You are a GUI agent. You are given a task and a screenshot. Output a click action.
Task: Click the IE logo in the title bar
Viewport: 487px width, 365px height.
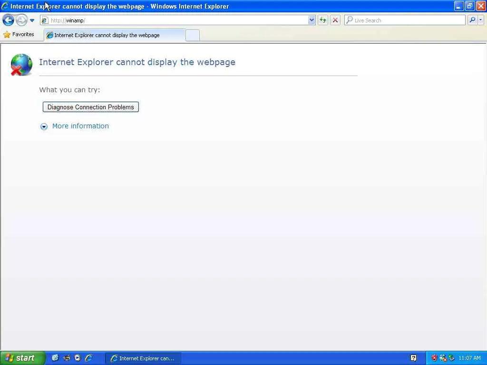tap(5, 6)
